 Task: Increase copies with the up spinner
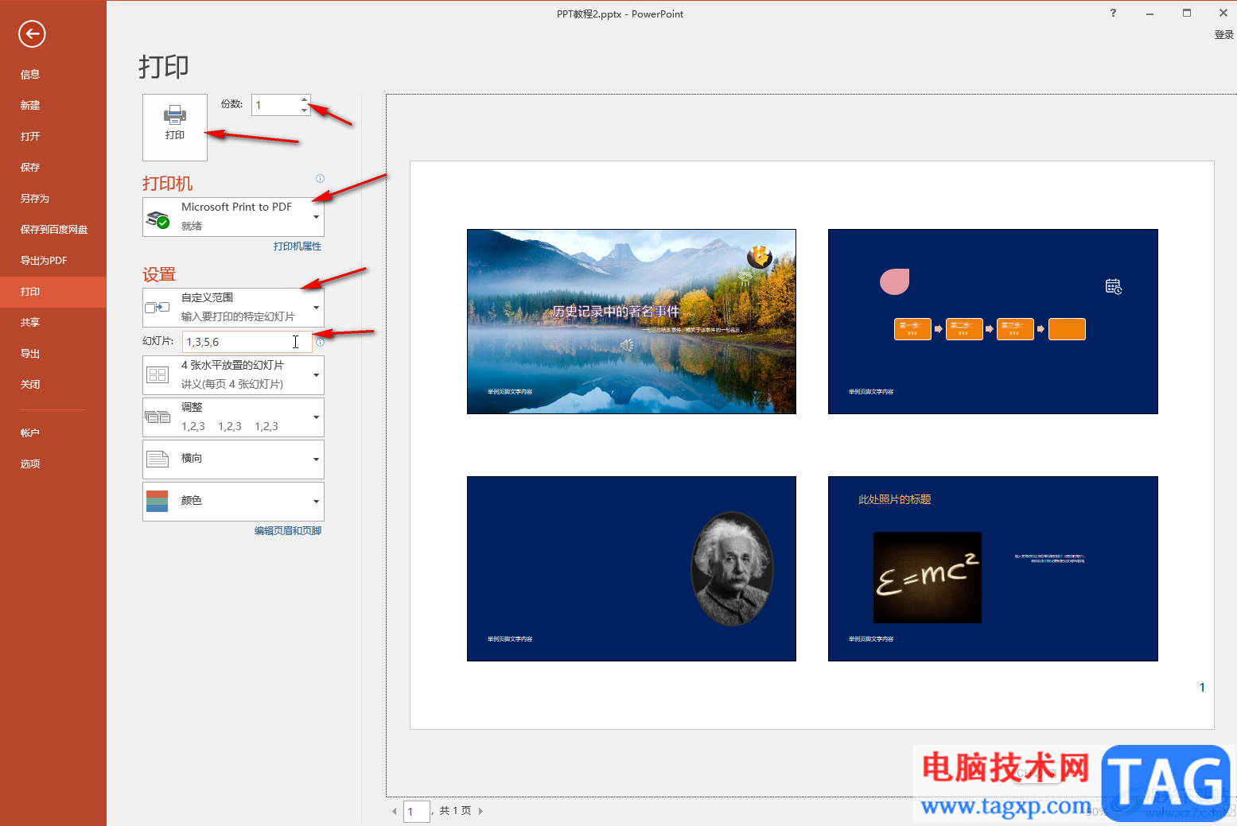pyautogui.click(x=305, y=99)
